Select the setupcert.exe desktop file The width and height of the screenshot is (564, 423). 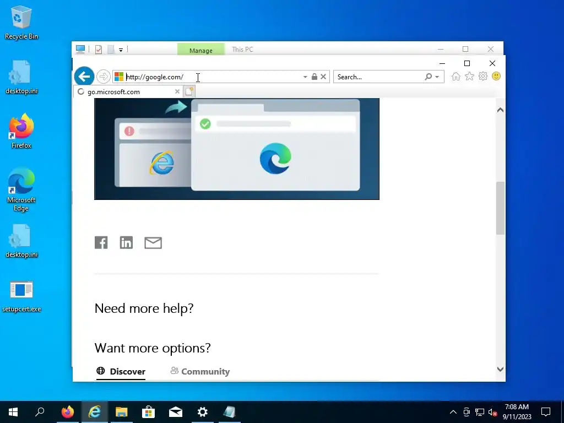[x=21, y=296]
